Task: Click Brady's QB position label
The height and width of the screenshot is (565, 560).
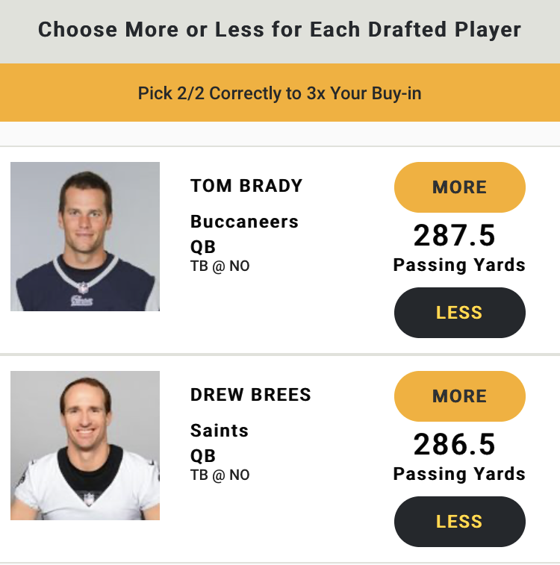Action: pyautogui.click(x=203, y=248)
